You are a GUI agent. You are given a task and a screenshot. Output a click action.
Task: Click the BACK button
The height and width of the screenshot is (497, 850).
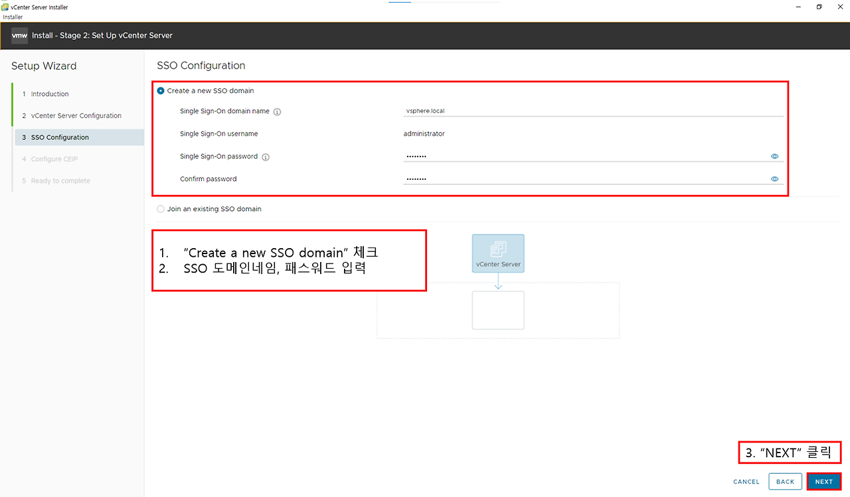coord(786,482)
